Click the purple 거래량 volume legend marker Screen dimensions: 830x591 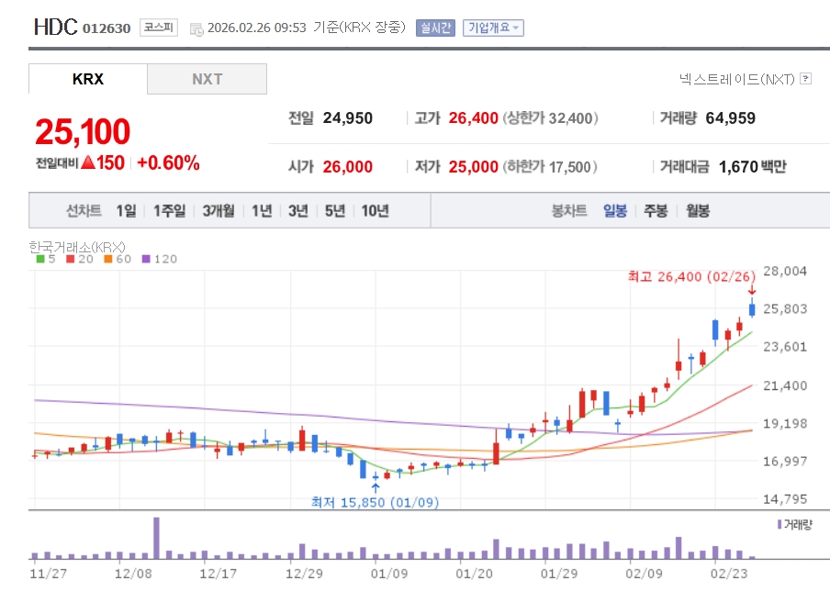pyautogui.click(x=780, y=524)
